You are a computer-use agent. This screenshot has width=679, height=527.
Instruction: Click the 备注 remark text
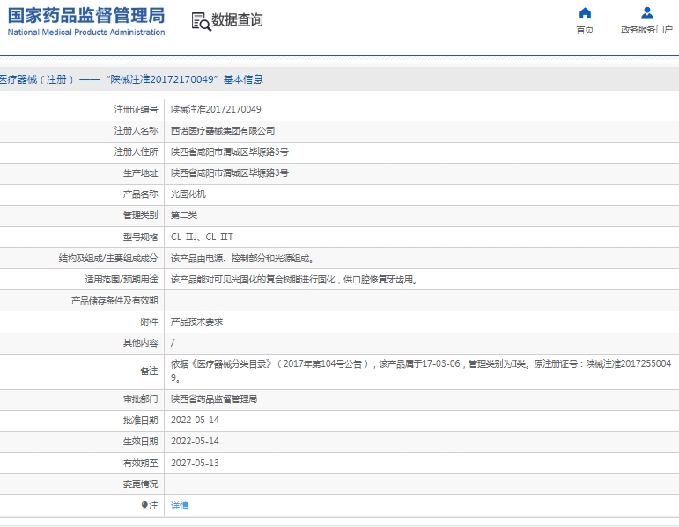click(421, 370)
